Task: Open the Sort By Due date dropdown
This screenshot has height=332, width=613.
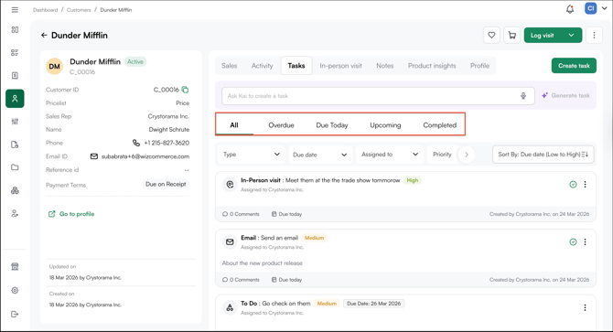Action: click(543, 155)
